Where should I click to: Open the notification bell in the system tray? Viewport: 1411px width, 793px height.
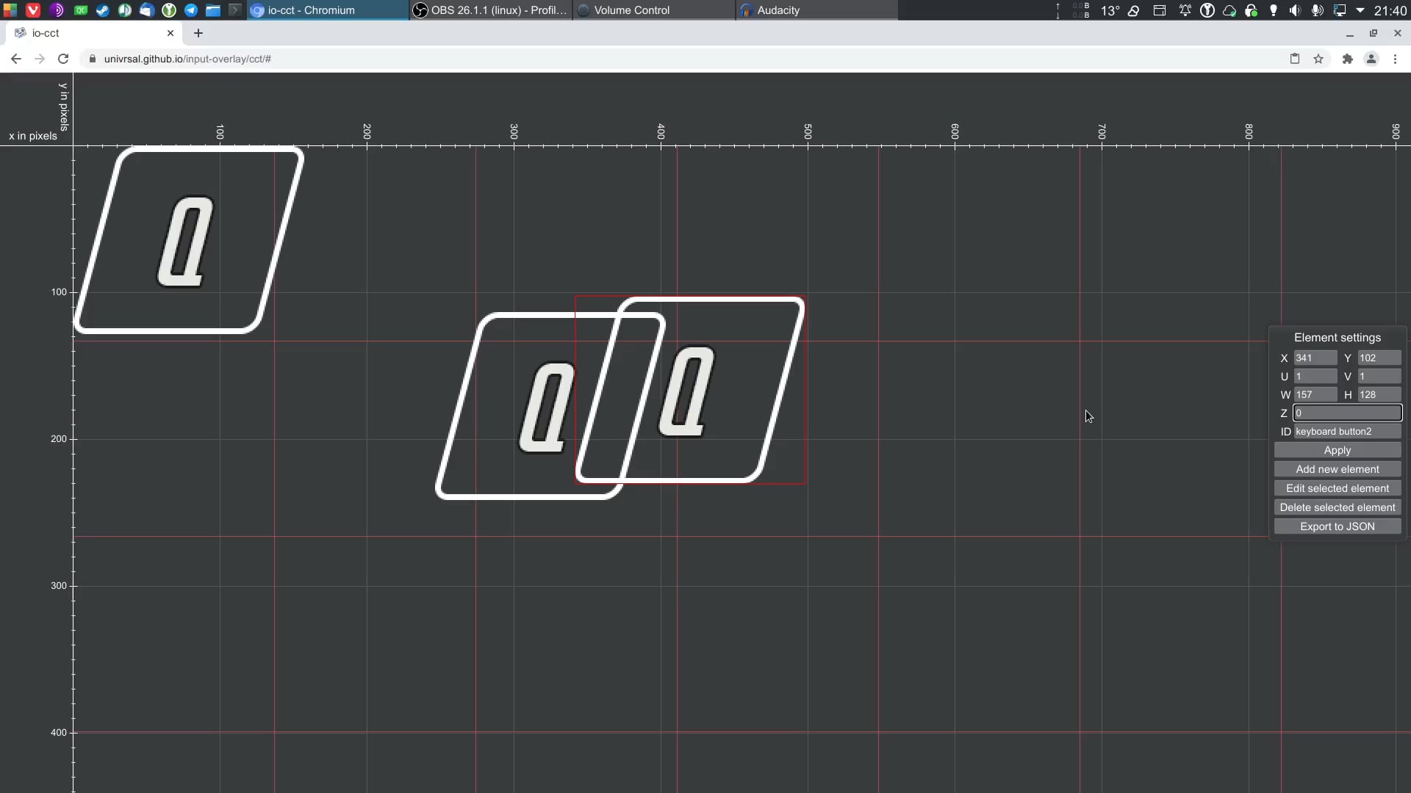pos(1185,11)
